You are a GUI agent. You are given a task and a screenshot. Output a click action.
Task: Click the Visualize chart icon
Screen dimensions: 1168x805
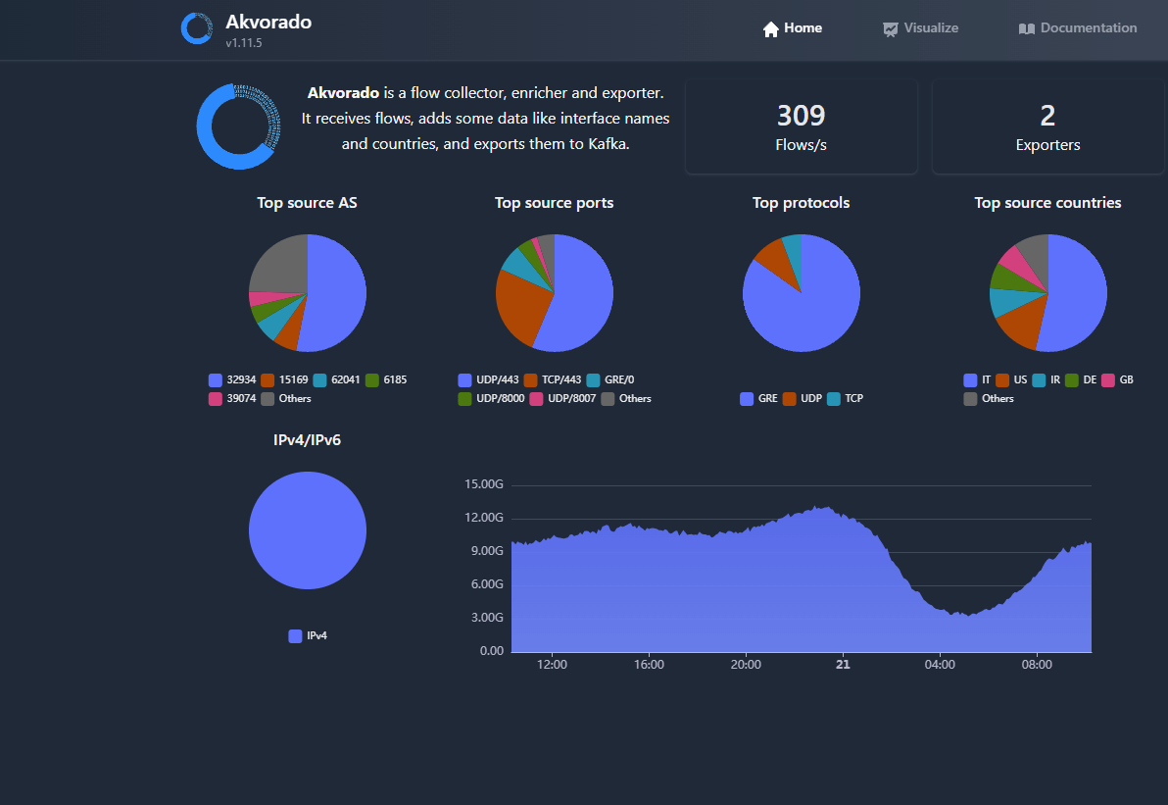coord(890,28)
